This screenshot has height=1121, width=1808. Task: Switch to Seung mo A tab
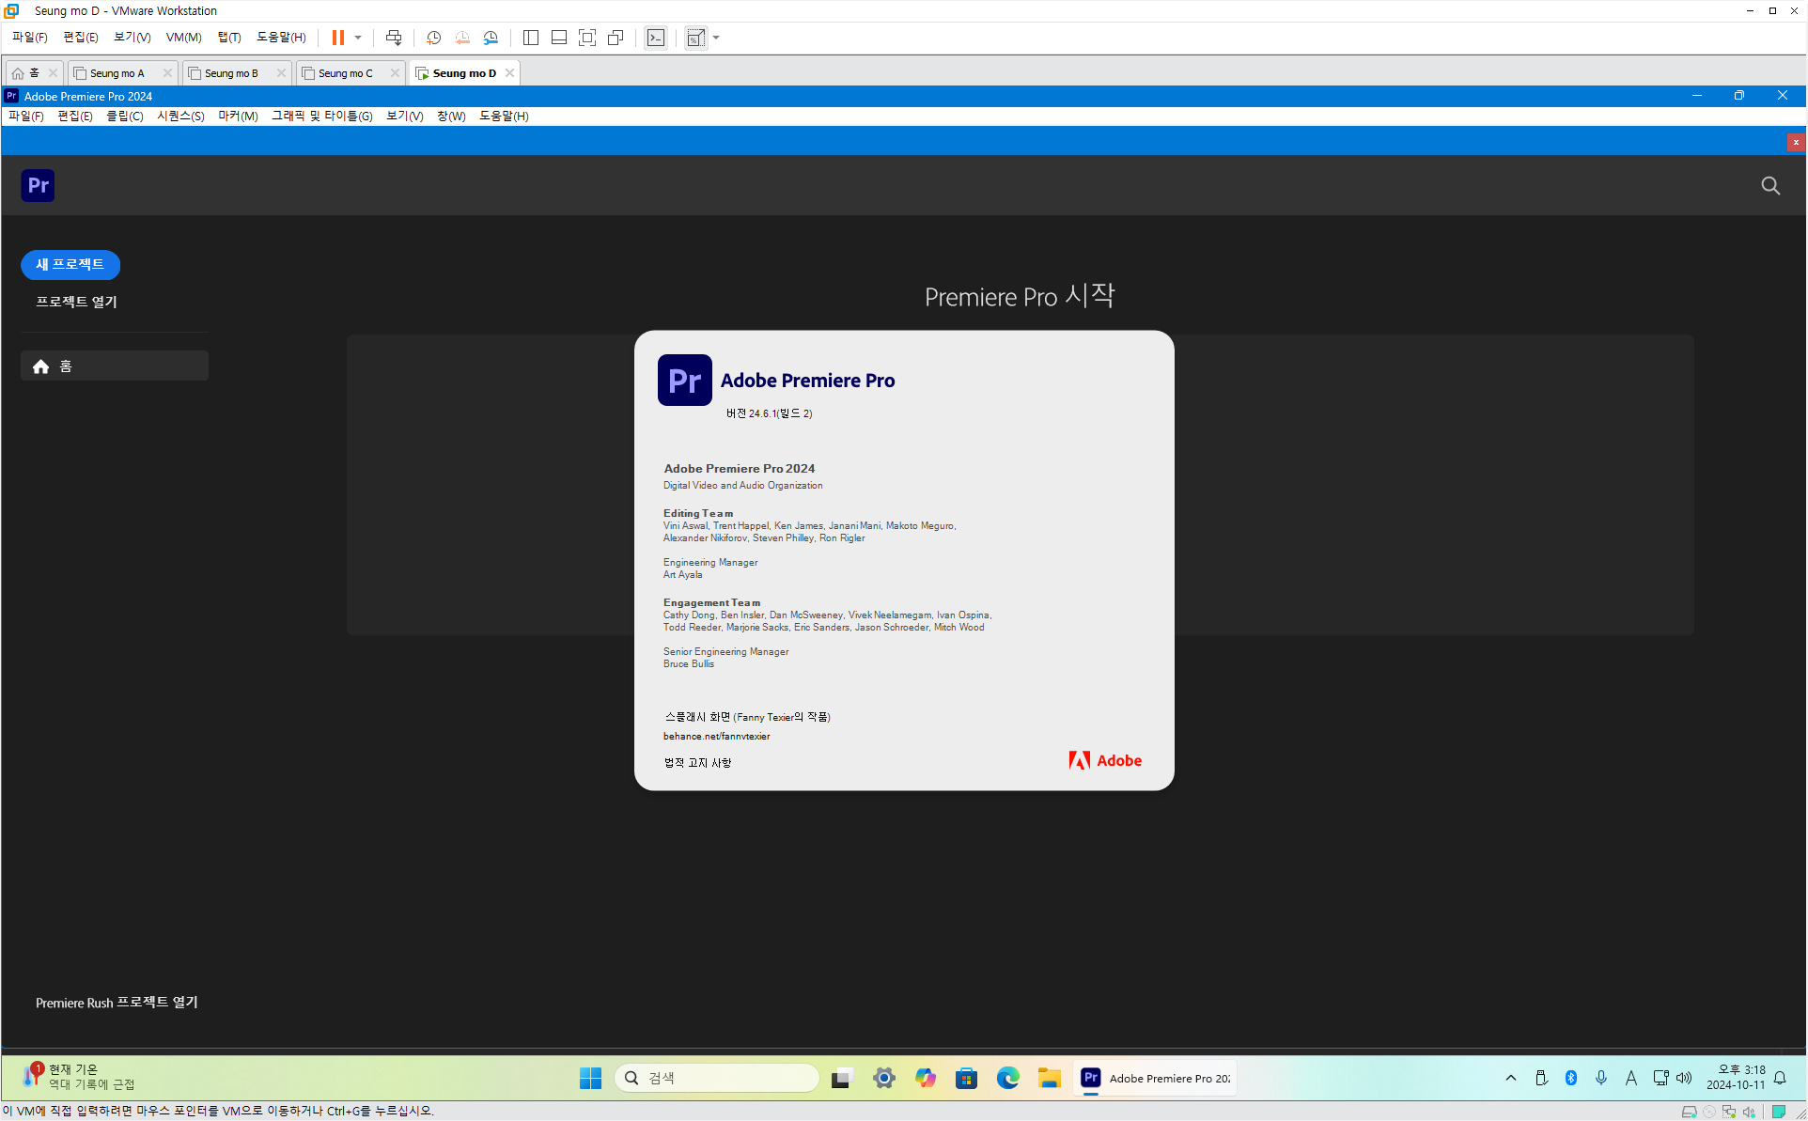coord(117,72)
